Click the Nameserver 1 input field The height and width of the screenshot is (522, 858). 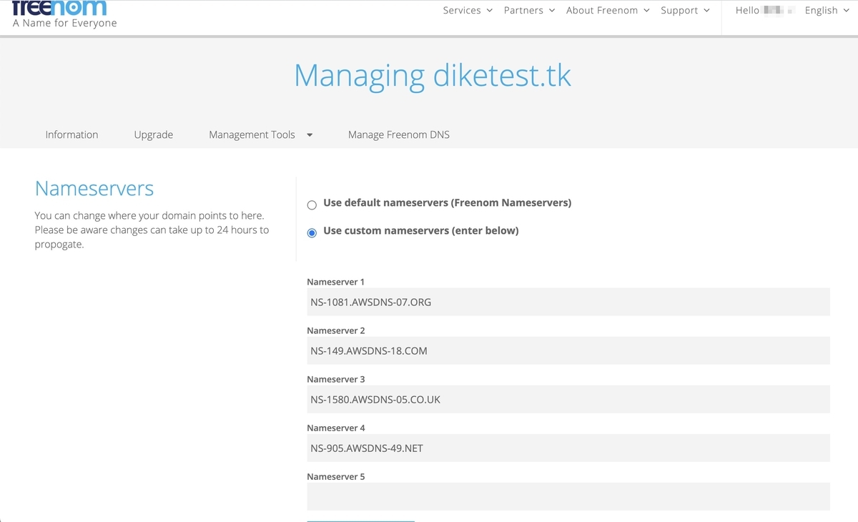coord(568,302)
